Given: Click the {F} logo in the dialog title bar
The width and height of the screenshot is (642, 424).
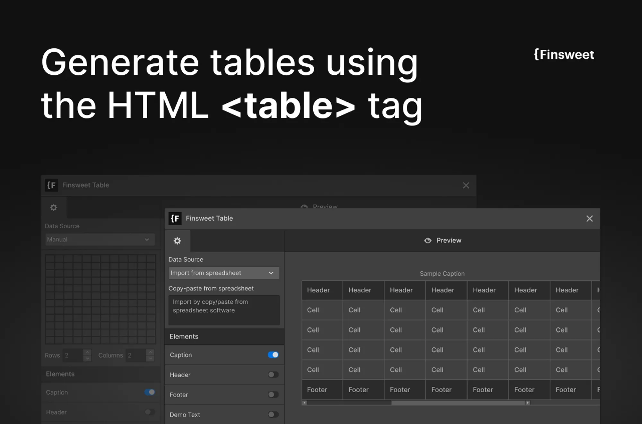Looking at the screenshot, I should pos(175,218).
